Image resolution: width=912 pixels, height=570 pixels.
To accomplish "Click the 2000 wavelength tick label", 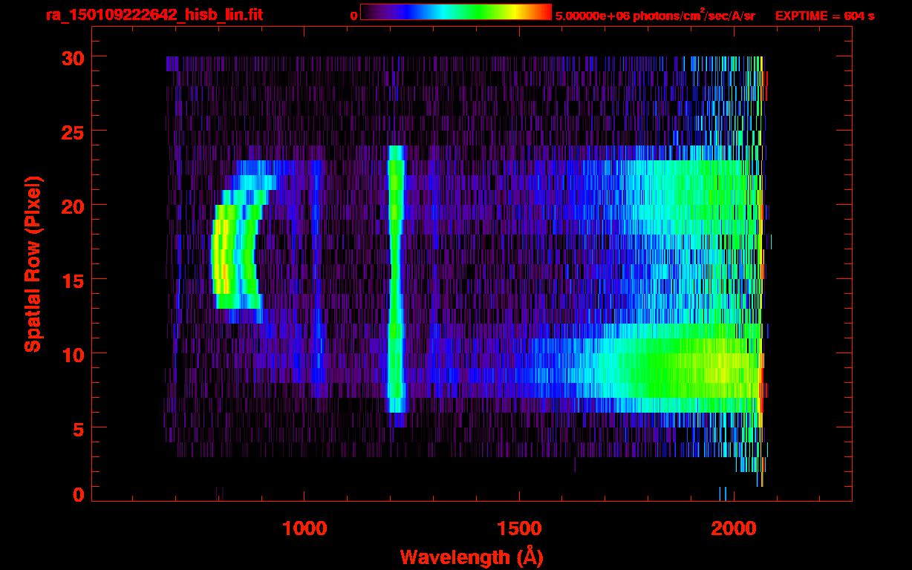I will (x=734, y=528).
